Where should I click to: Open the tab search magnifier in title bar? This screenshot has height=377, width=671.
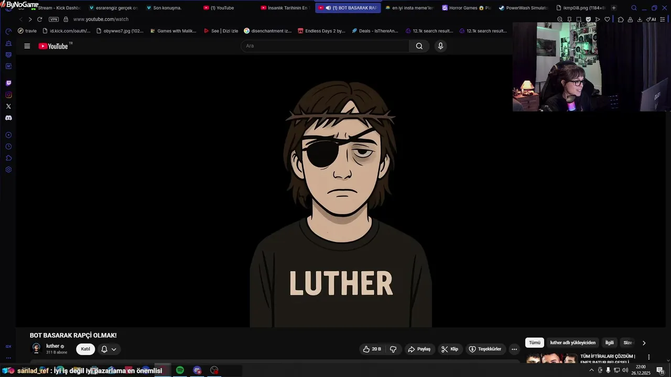tap(634, 8)
